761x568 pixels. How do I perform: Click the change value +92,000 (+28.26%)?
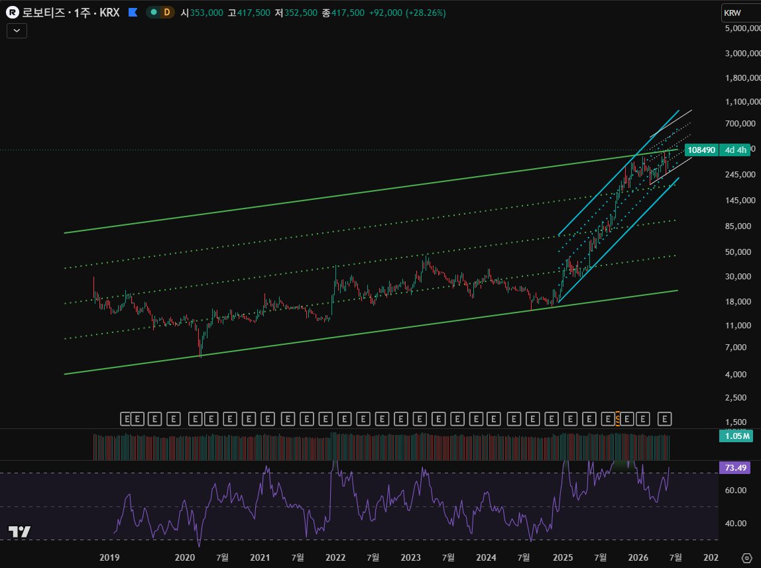tap(407, 13)
